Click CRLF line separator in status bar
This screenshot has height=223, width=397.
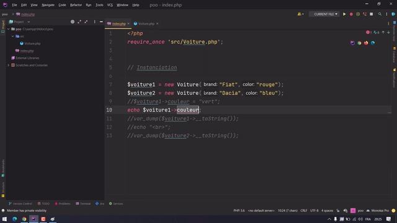pyautogui.click(x=303, y=211)
